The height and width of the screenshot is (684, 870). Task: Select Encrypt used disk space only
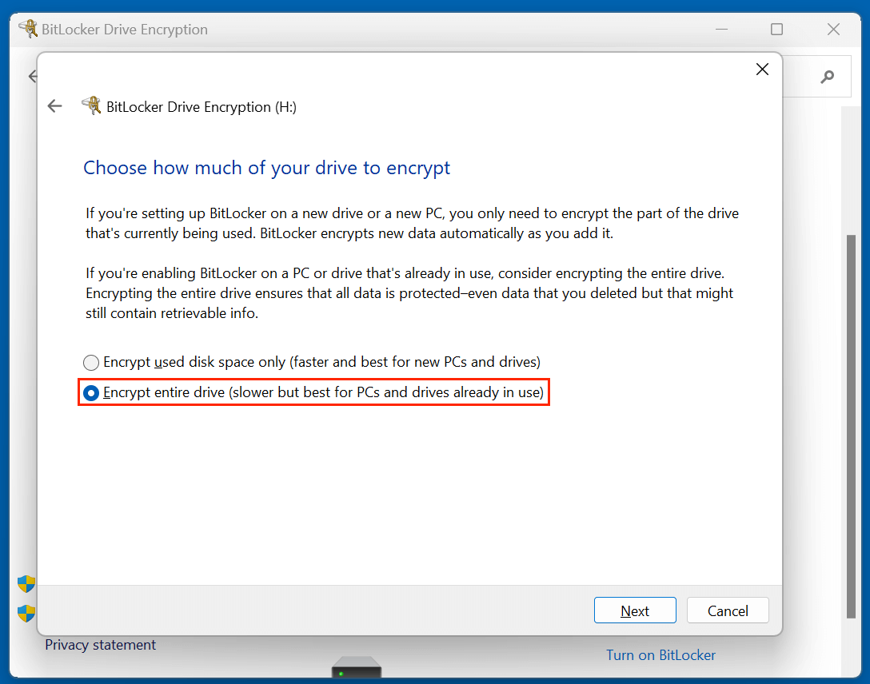click(x=90, y=362)
